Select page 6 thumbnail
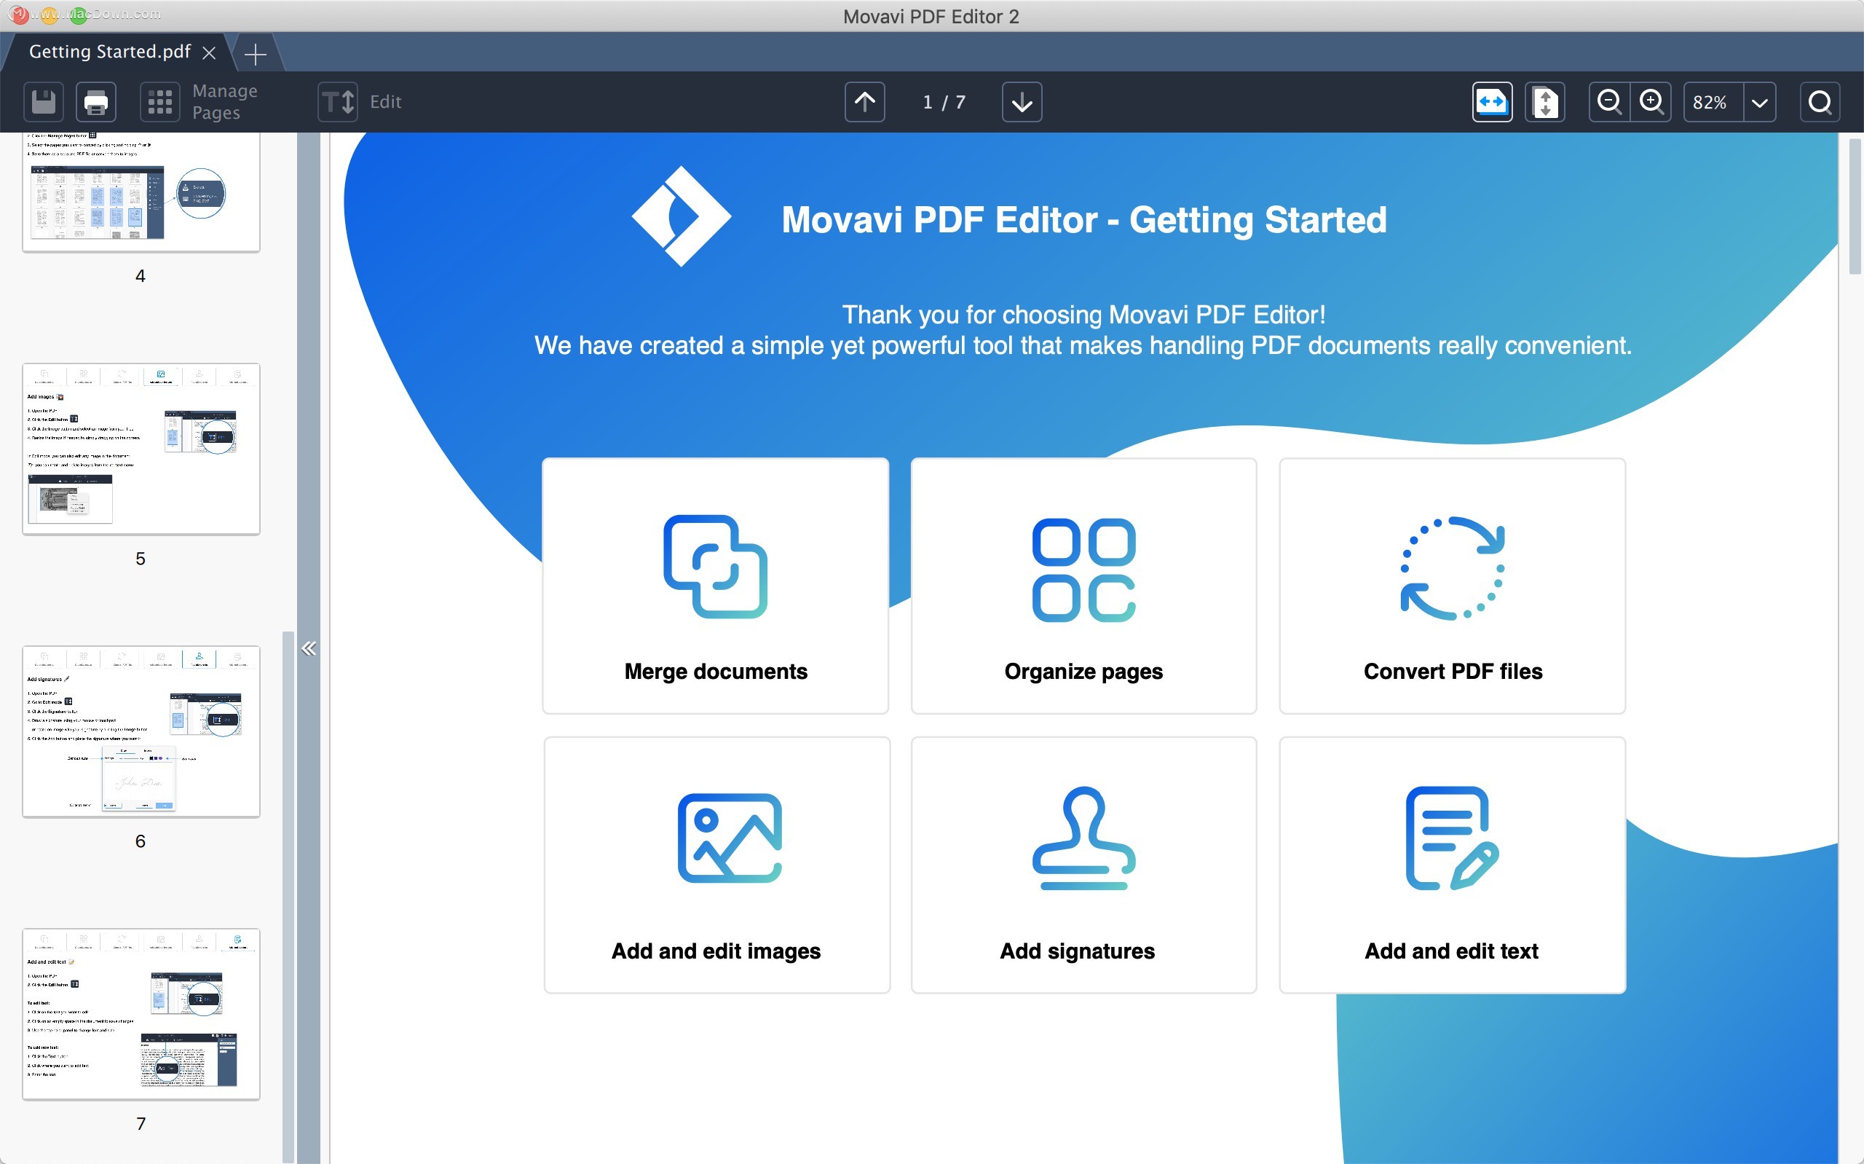Image resolution: width=1864 pixels, height=1164 pixels. click(141, 731)
